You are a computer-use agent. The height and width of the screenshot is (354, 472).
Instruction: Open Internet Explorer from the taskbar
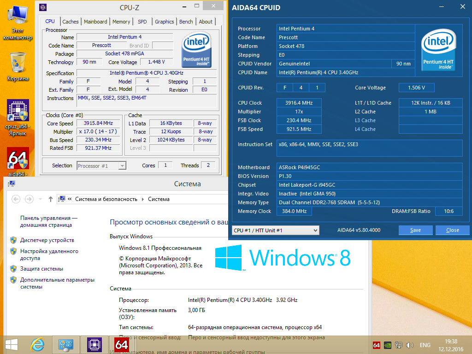click(x=38, y=345)
